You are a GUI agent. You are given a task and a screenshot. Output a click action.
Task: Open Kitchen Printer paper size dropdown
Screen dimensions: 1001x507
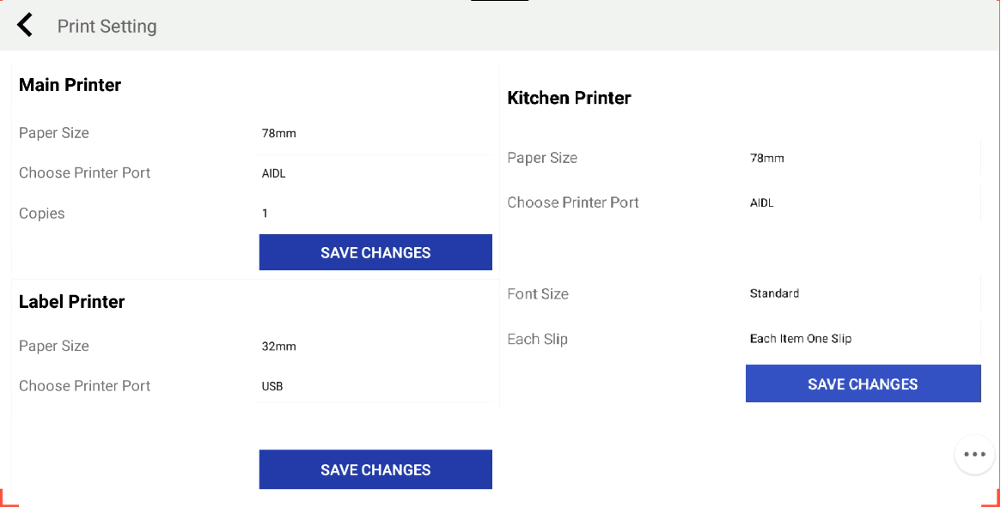pyautogui.click(x=863, y=158)
